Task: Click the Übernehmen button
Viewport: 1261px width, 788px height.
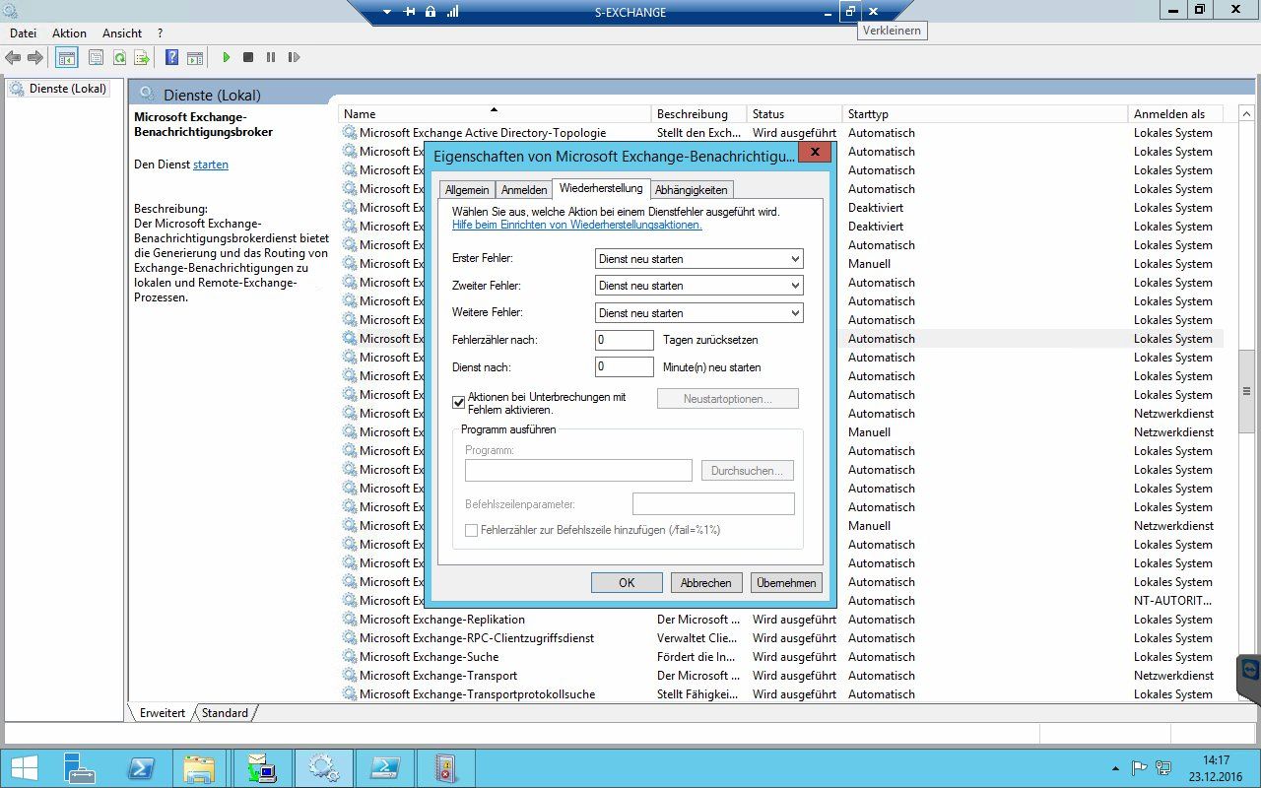Action: click(x=786, y=583)
